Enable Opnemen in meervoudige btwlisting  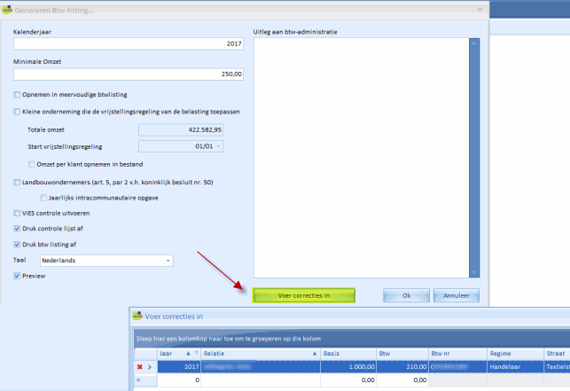[17, 95]
